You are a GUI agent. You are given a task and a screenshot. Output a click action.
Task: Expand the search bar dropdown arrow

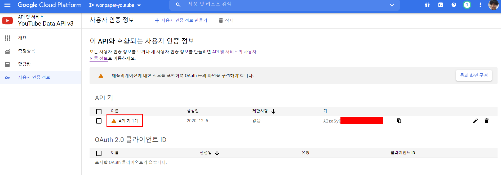tap(392, 5)
